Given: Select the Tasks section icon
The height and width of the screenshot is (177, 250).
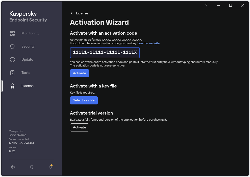Looking at the screenshot, I should click(12, 73).
